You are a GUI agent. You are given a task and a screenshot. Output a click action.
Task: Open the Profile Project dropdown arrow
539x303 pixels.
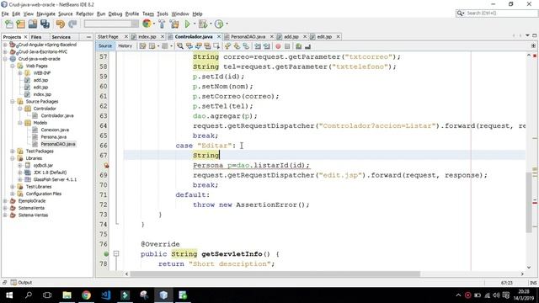coord(227,24)
